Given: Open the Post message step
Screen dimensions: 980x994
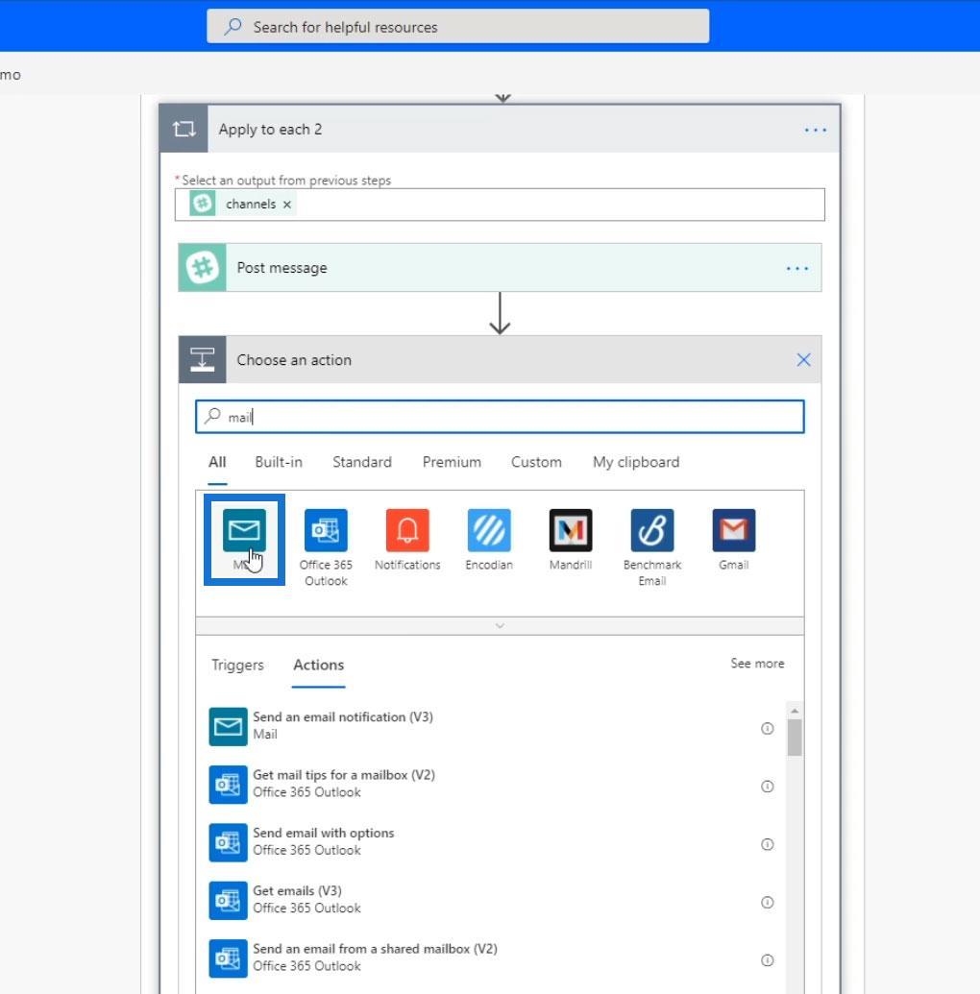Looking at the screenshot, I should coord(500,268).
